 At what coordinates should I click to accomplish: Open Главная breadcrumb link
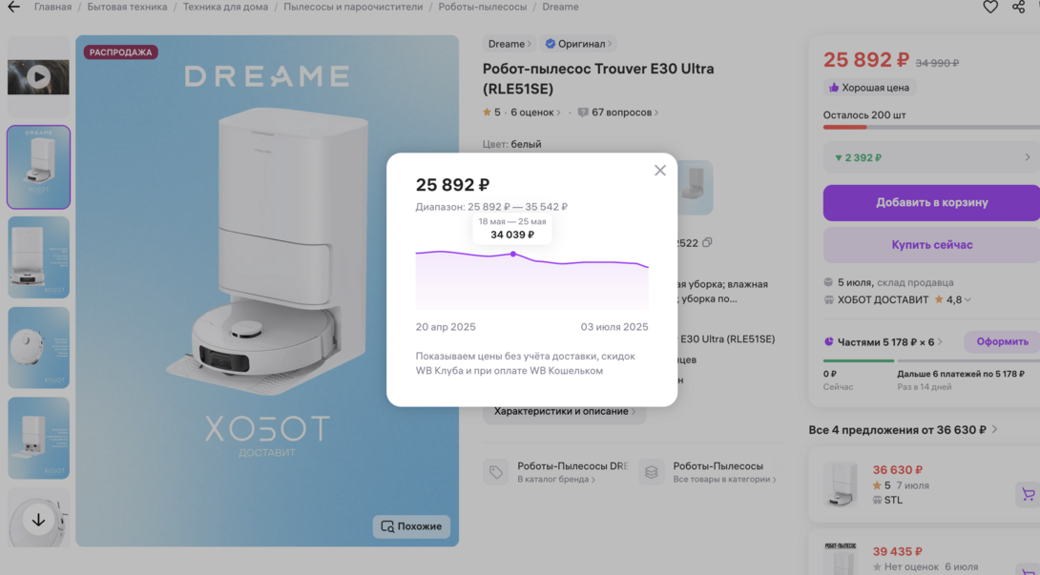pyautogui.click(x=53, y=7)
